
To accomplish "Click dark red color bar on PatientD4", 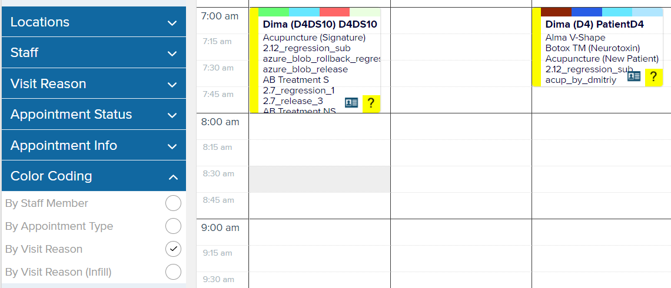I will click(x=556, y=12).
